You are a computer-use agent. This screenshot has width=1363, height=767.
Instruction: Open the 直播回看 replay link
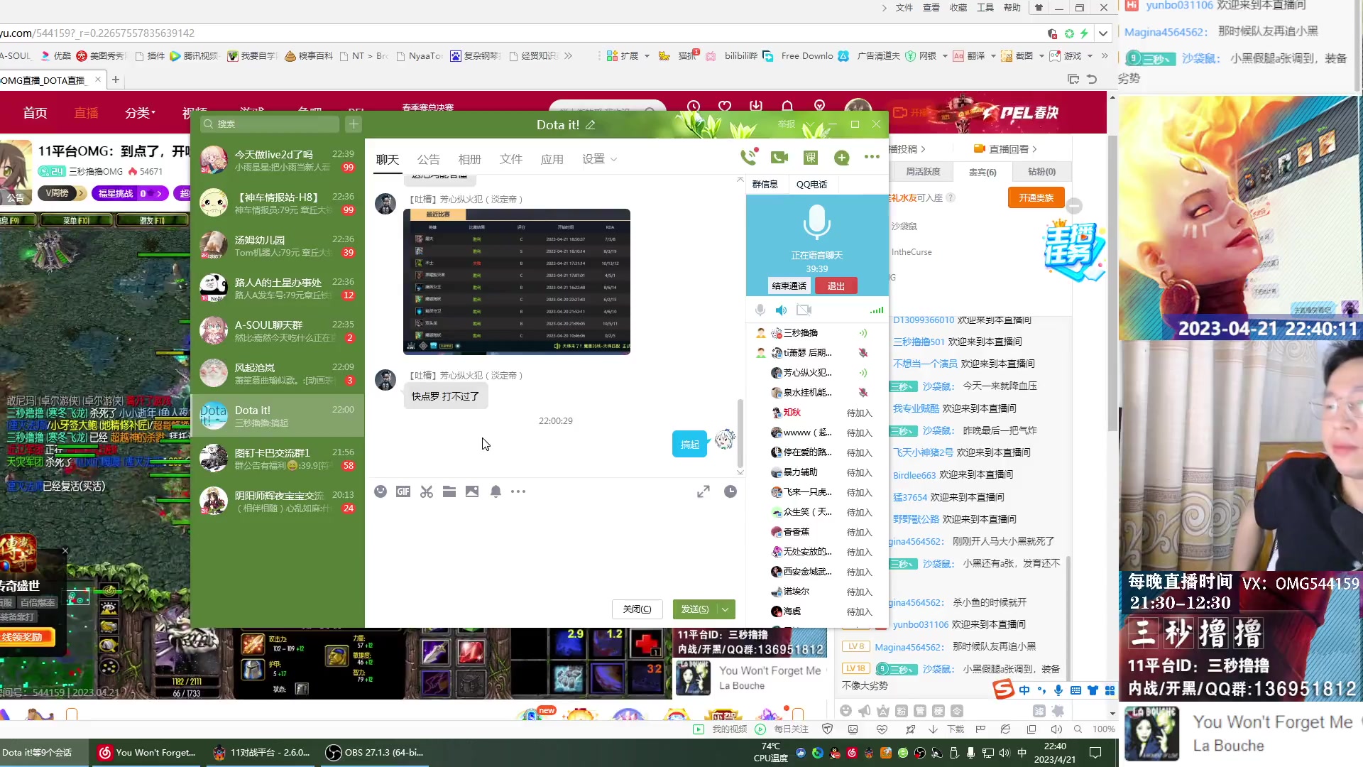click(1005, 149)
